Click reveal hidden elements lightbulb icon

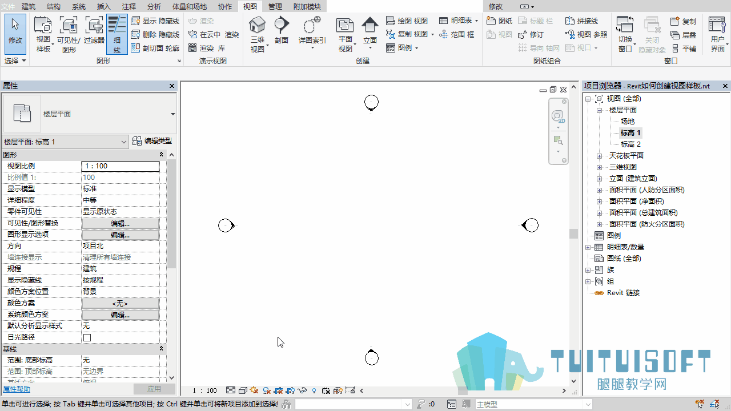click(314, 390)
